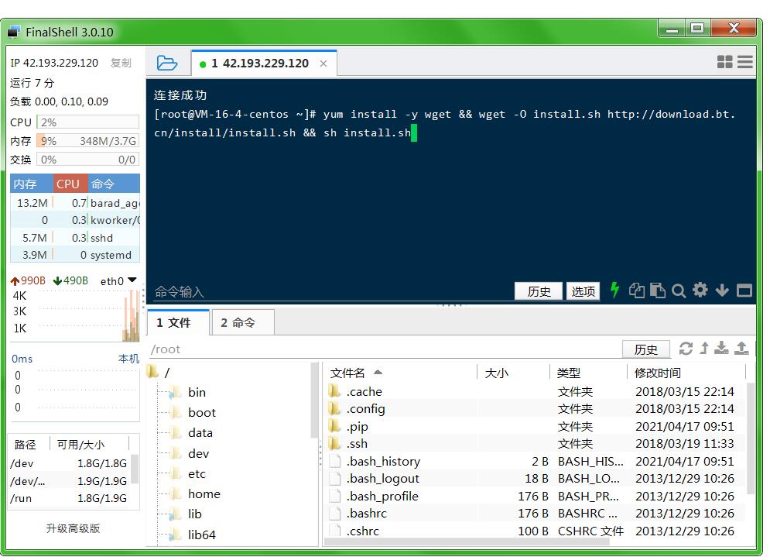
Task: Click the 命令输入 command input field
Action: click(325, 291)
